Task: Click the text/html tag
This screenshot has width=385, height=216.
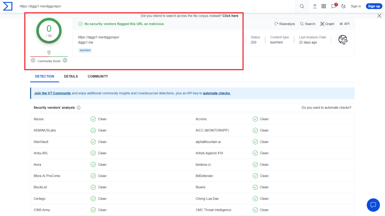Action: [85, 50]
